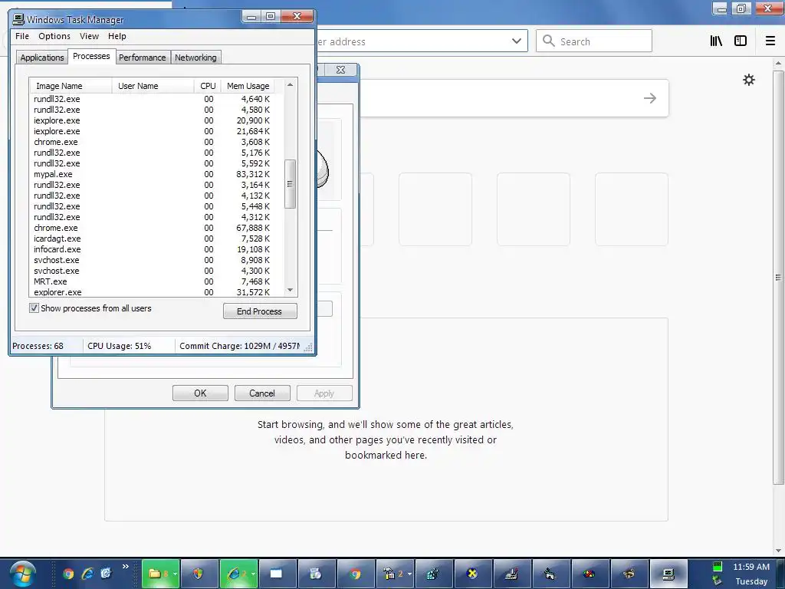Click the Processes: 68 status entry
785x589 pixels.
(x=38, y=346)
